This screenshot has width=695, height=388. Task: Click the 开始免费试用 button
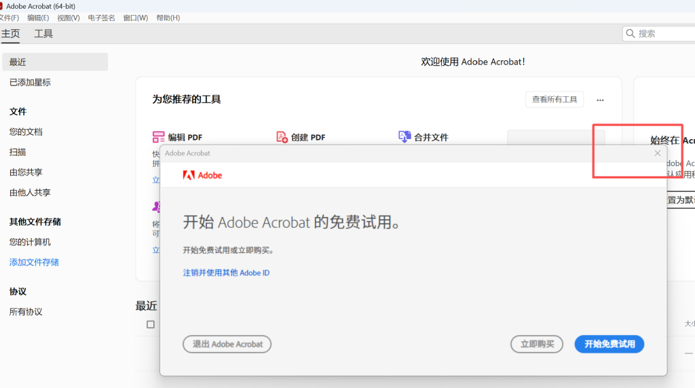click(609, 344)
